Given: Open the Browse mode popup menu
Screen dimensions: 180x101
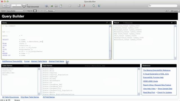Looking at the screenshot, I should coord(17,100).
